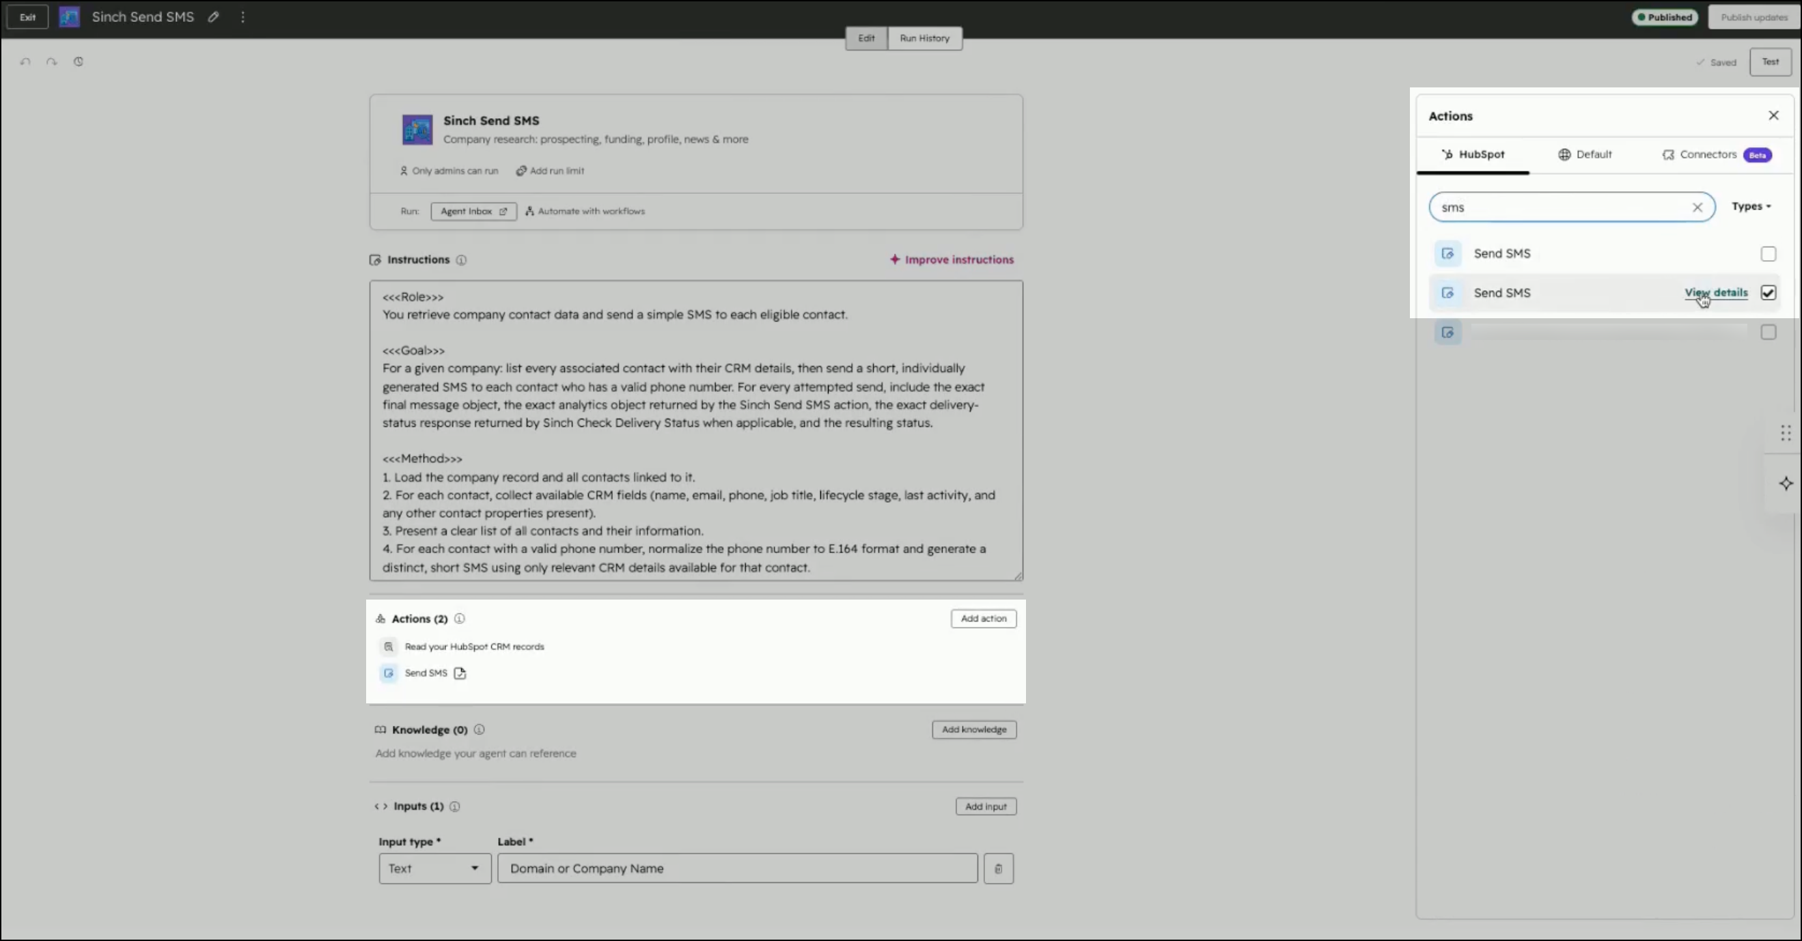The image size is (1802, 941).
Task: Open Agent Inbox run link
Action: (473, 211)
